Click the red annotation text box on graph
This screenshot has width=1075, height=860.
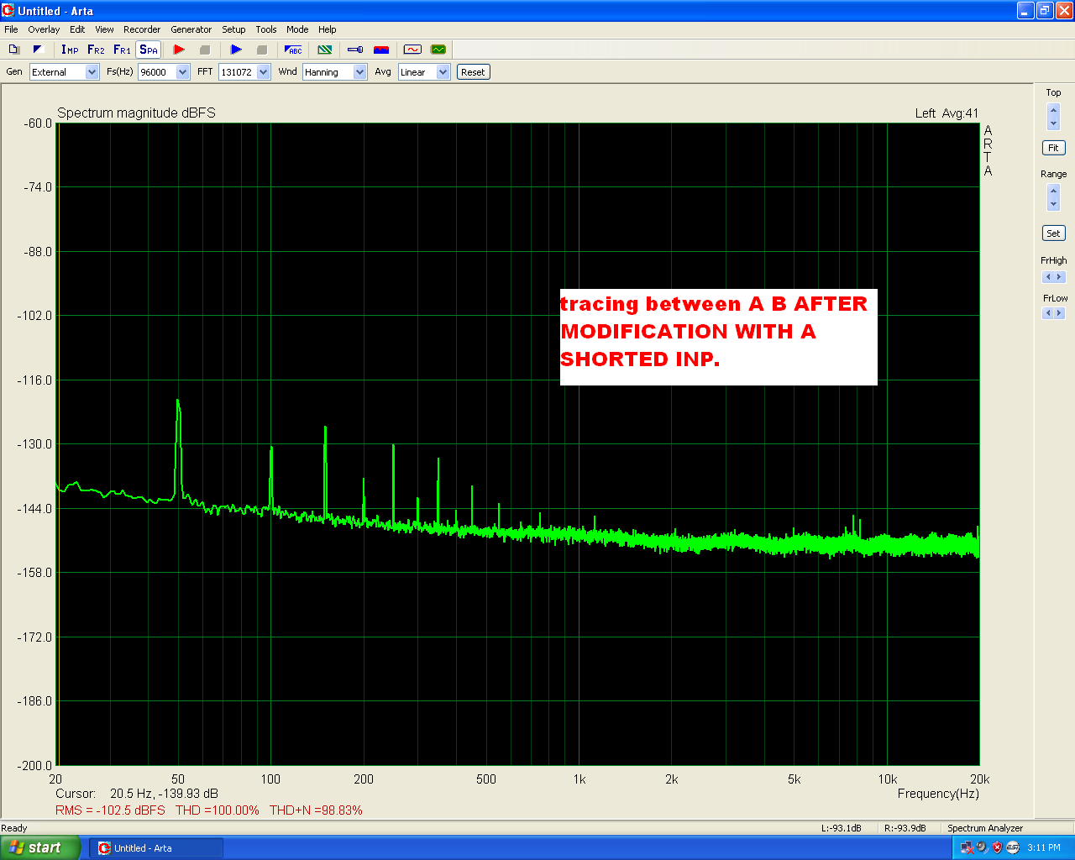point(719,337)
